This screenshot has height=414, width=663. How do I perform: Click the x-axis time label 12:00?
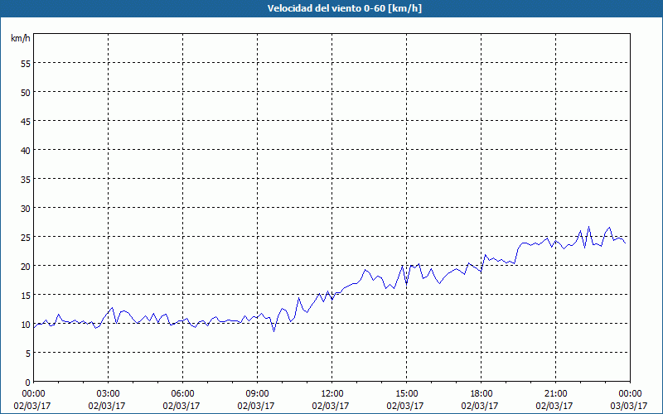(x=332, y=394)
